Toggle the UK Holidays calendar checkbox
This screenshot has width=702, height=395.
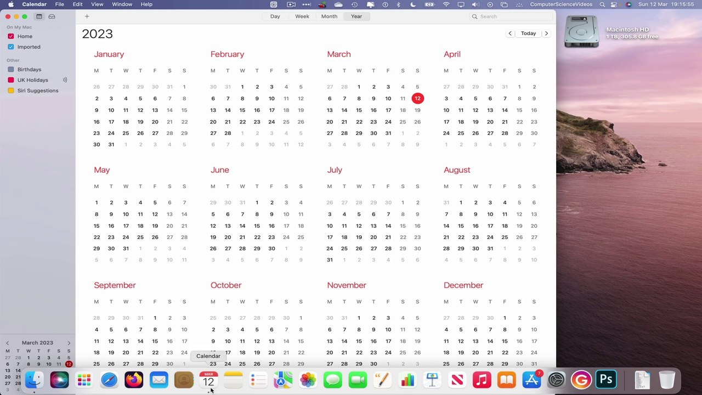[x=11, y=80]
